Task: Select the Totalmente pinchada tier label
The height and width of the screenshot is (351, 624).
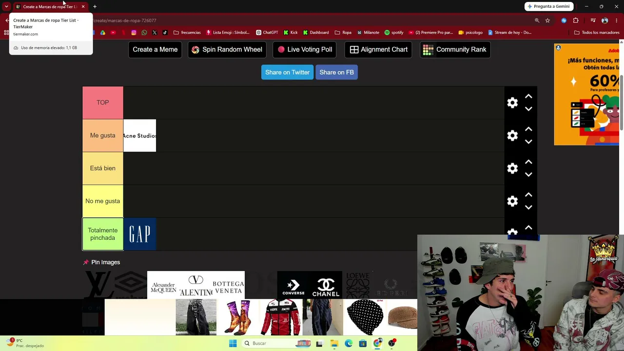Action: pos(103,234)
